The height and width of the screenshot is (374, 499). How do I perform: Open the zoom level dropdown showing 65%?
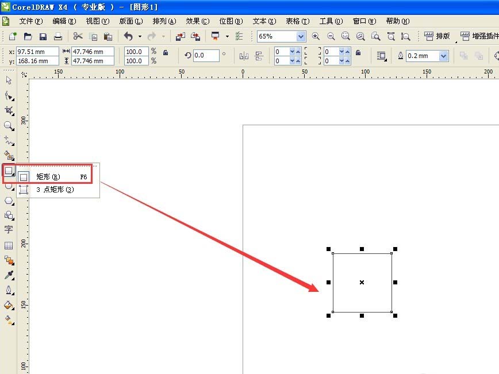[301, 36]
